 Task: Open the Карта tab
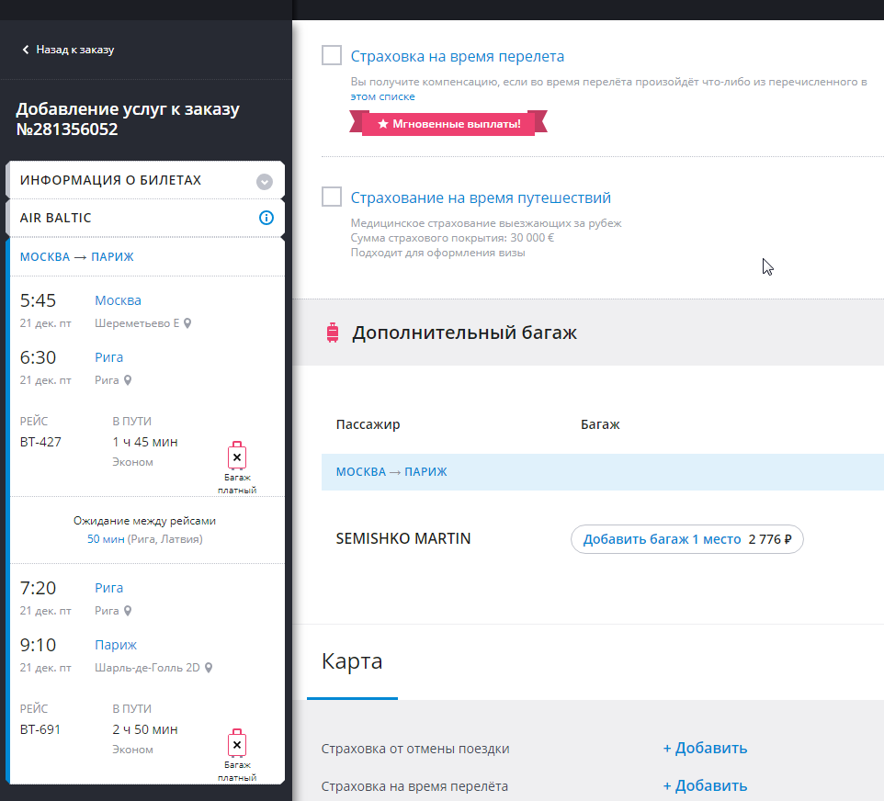coord(352,662)
